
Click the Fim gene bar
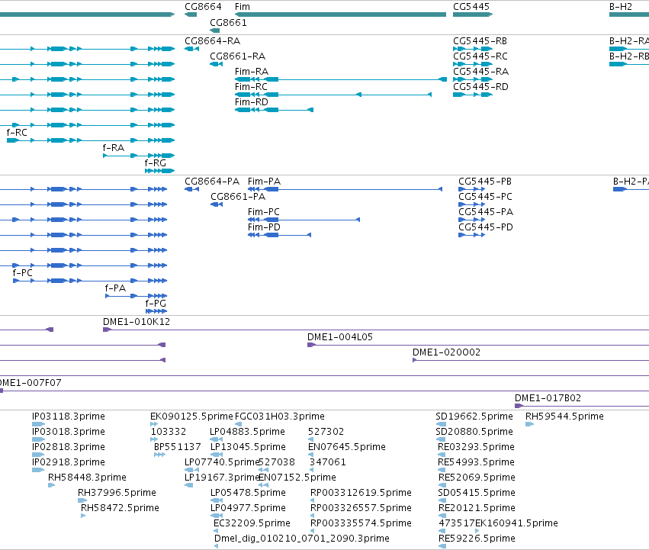point(340,14)
